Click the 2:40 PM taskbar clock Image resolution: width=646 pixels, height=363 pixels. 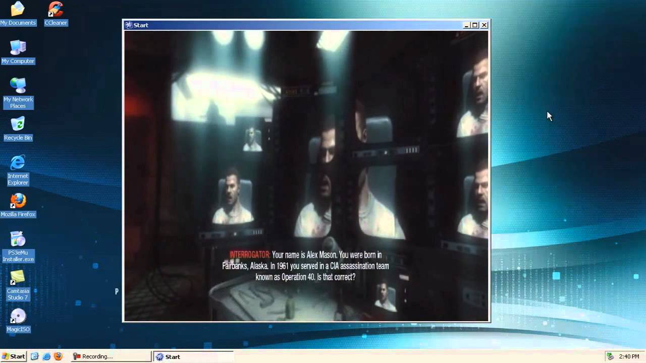pos(629,356)
